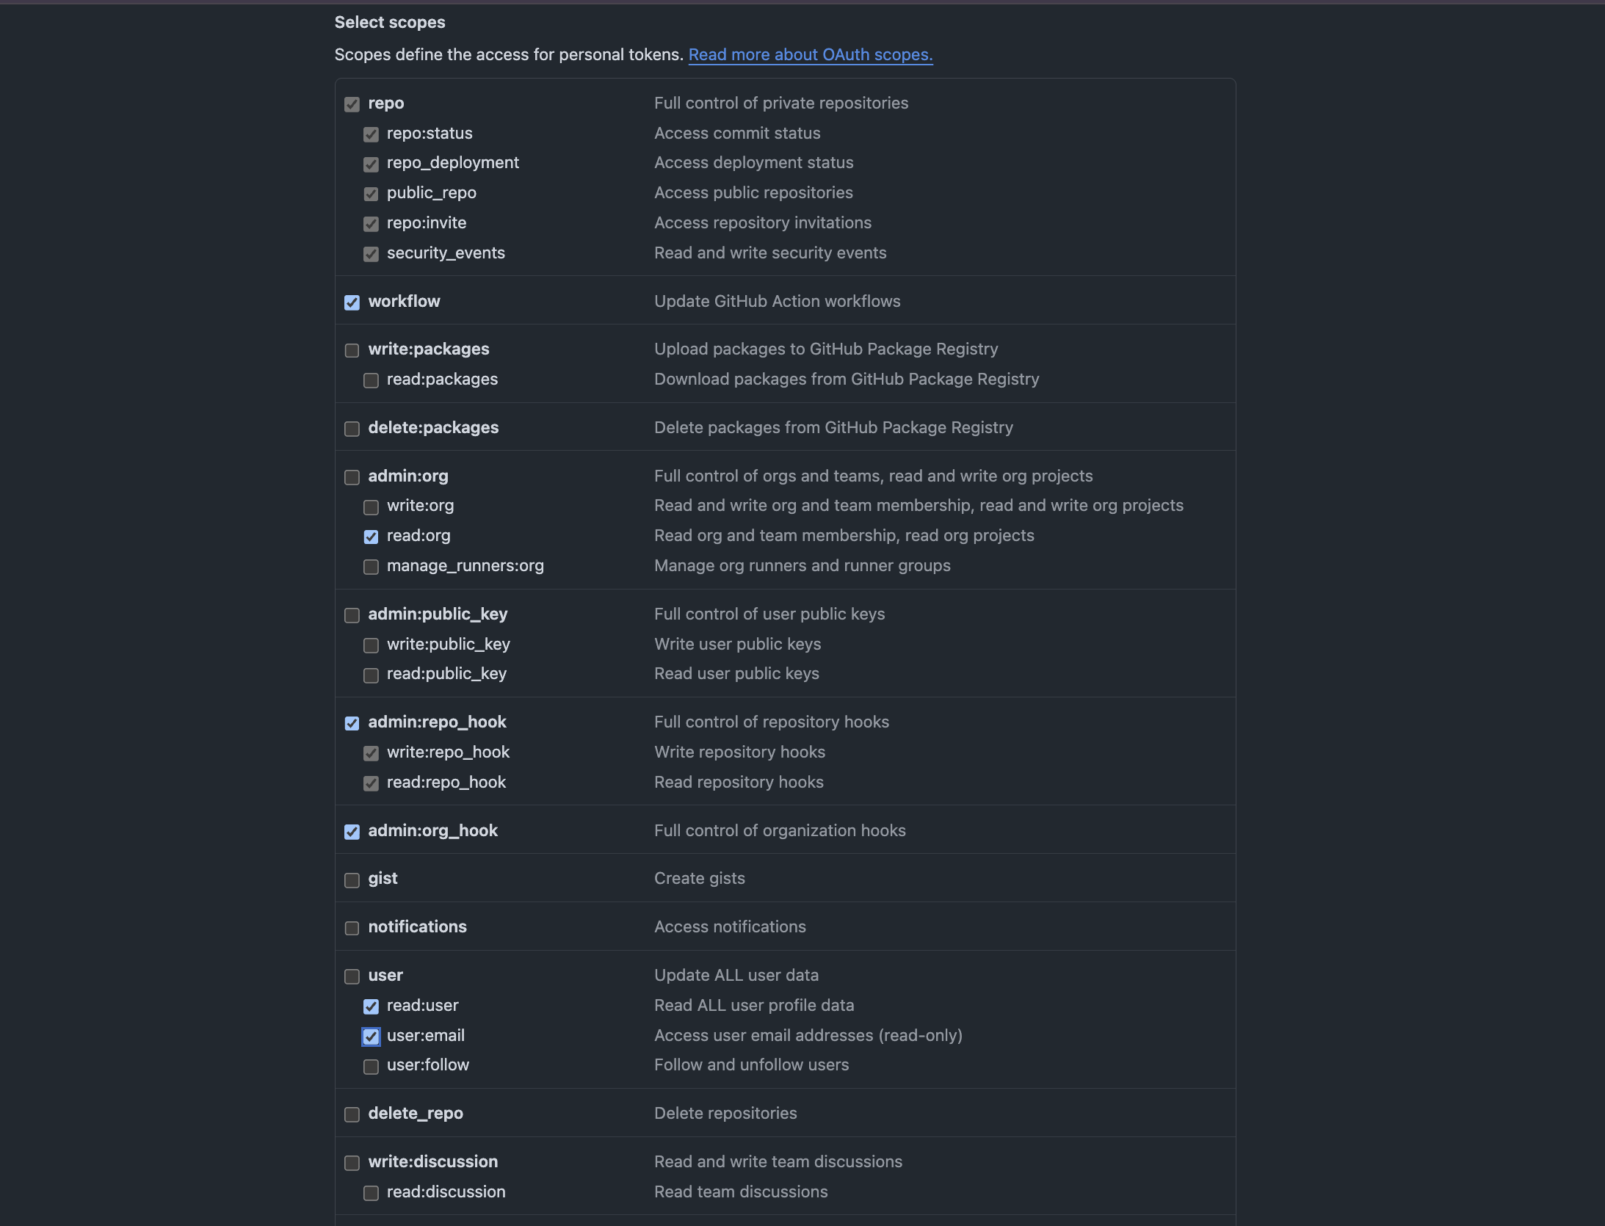Check the delete_repo scope box
Image resolution: width=1605 pixels, height=1226 pixels.
tap(352, 1114)
